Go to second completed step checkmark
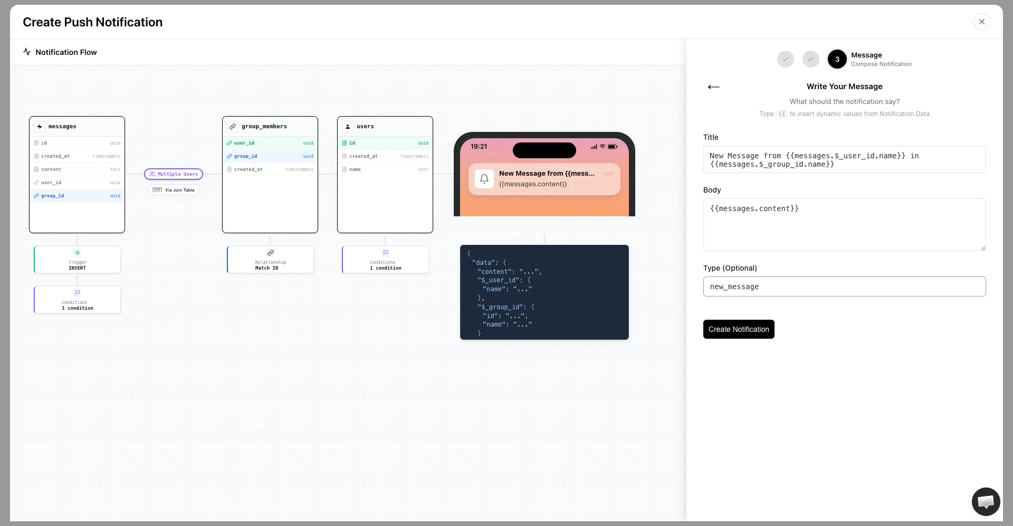The width and height of the screenshot is (1013, 526). [810, 59]
